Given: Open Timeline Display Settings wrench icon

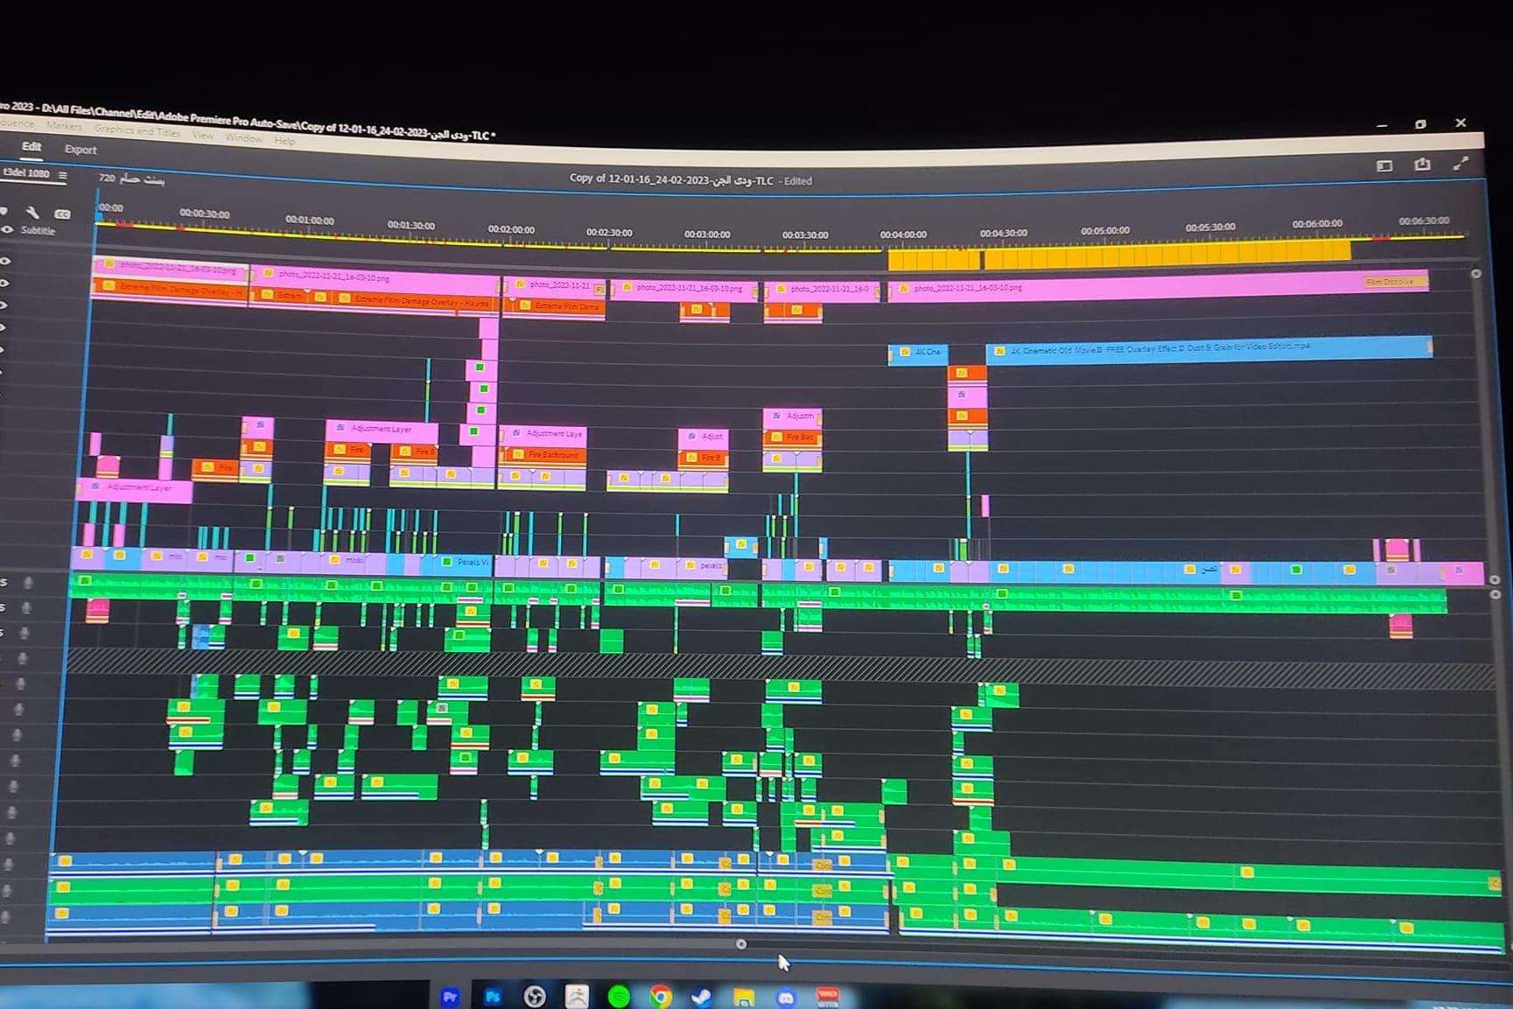Looking at the screenshot, I should click(x=32, y=213).
